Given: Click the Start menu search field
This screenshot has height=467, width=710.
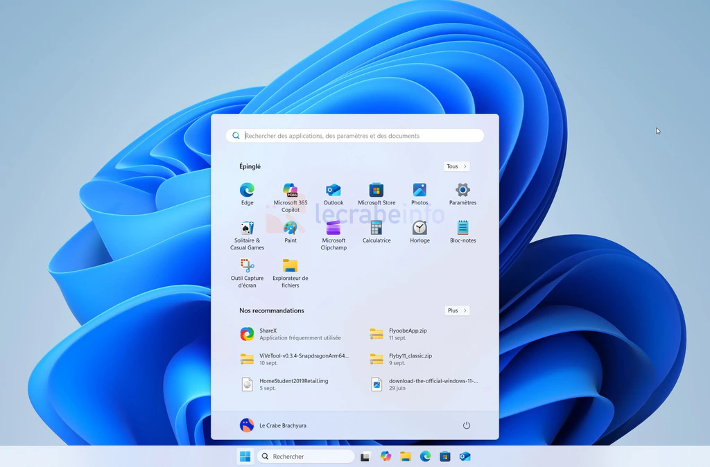Looking at the screenshot, I should [355, 136].
